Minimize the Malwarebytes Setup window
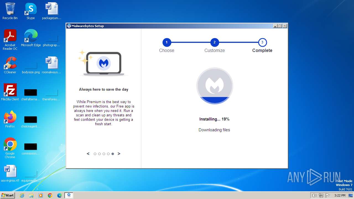Viewport: 354px width, 199px height. (x=275, y=26)
